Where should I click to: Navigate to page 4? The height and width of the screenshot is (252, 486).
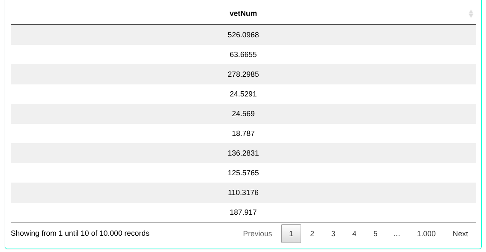[354, 234]
